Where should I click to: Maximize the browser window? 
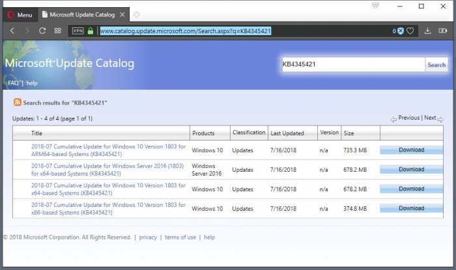[x=421, y=6]
